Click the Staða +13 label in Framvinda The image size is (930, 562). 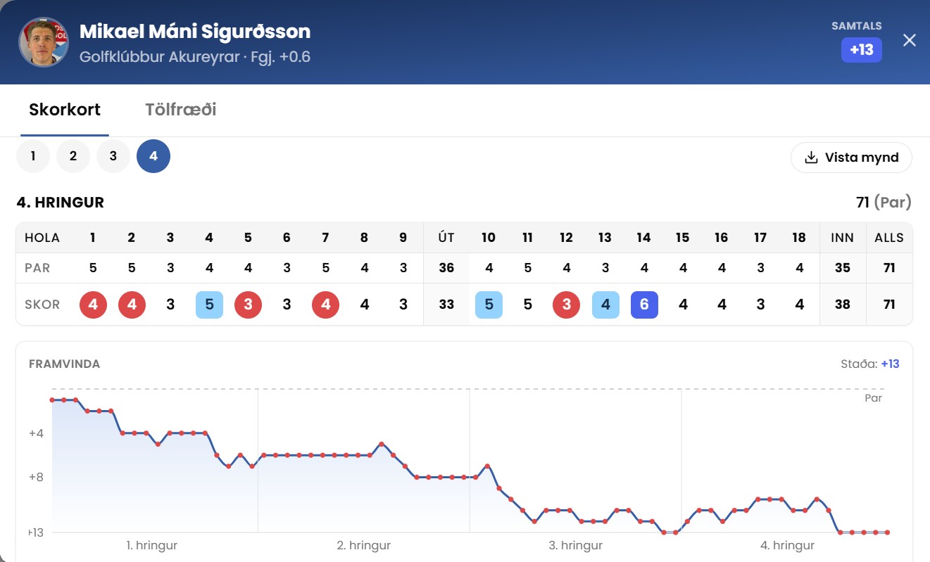click(870, 364)
